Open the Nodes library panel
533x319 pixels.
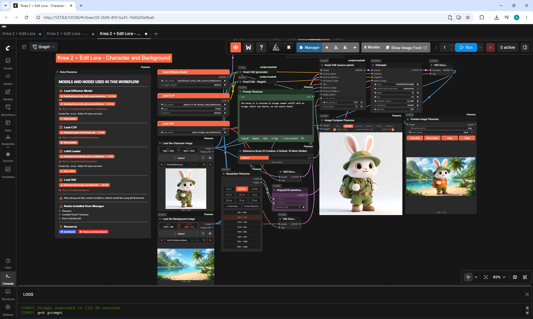(x=8, y=79)
